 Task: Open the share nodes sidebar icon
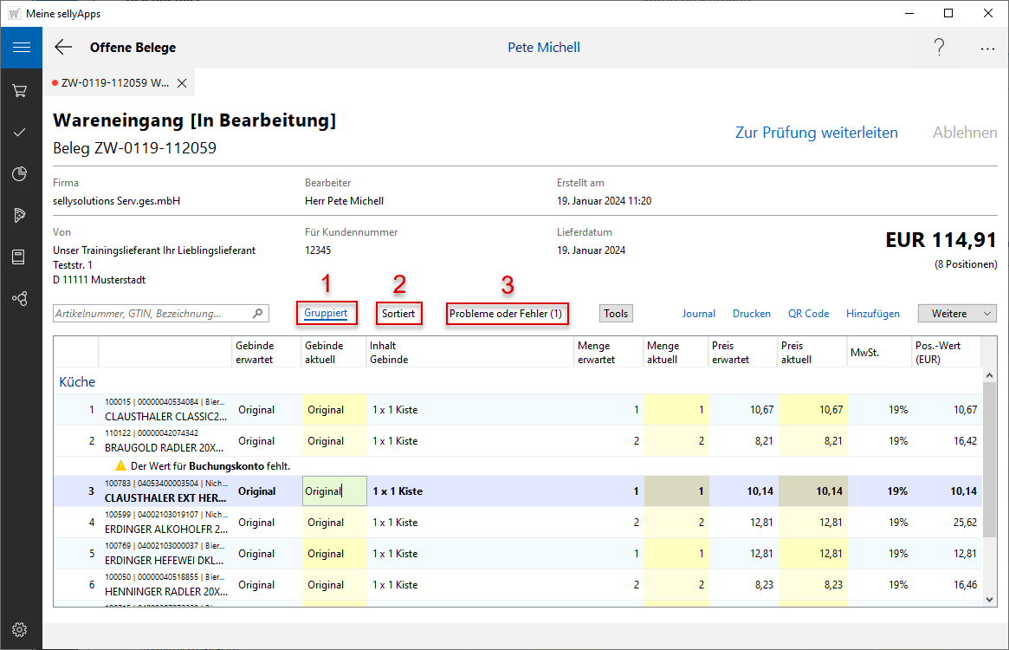pos(21,298)
